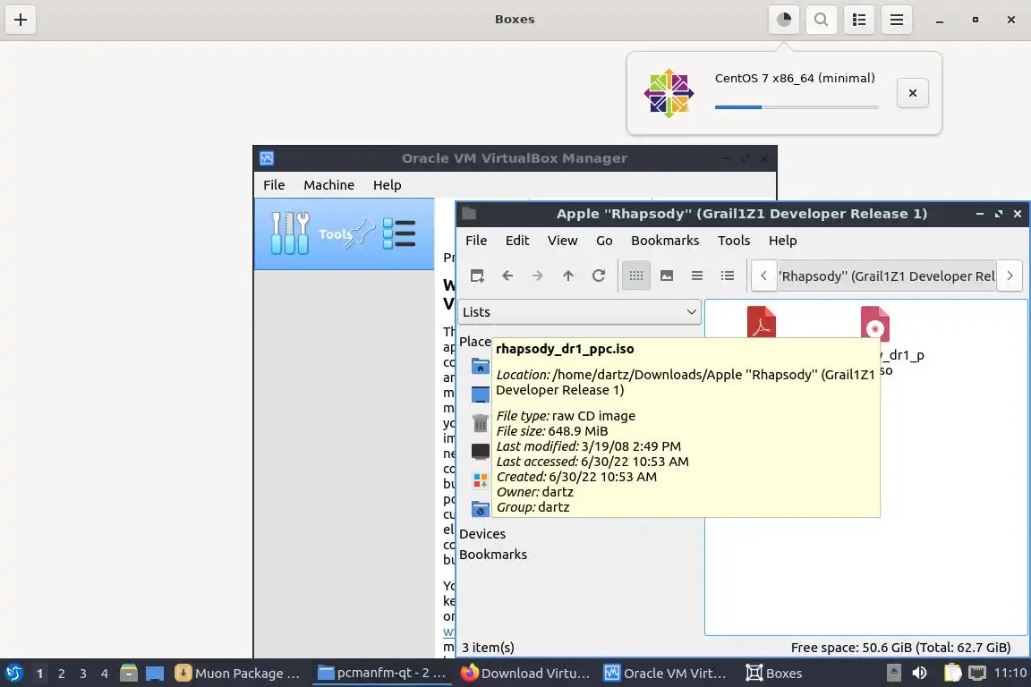Open search in the Boxes header bar

coord(821,20)
